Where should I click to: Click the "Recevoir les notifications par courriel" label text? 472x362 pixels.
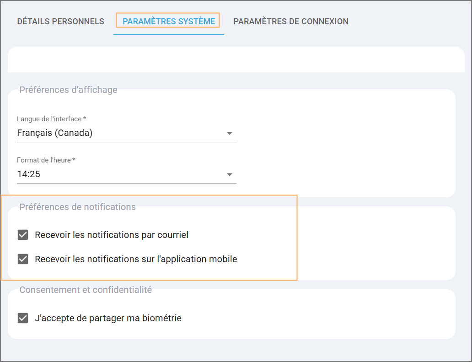pos(112,235)
